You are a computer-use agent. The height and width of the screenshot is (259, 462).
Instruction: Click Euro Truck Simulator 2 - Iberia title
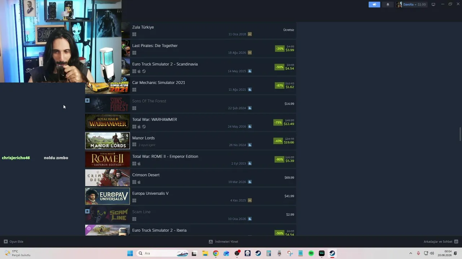(159, 230)
